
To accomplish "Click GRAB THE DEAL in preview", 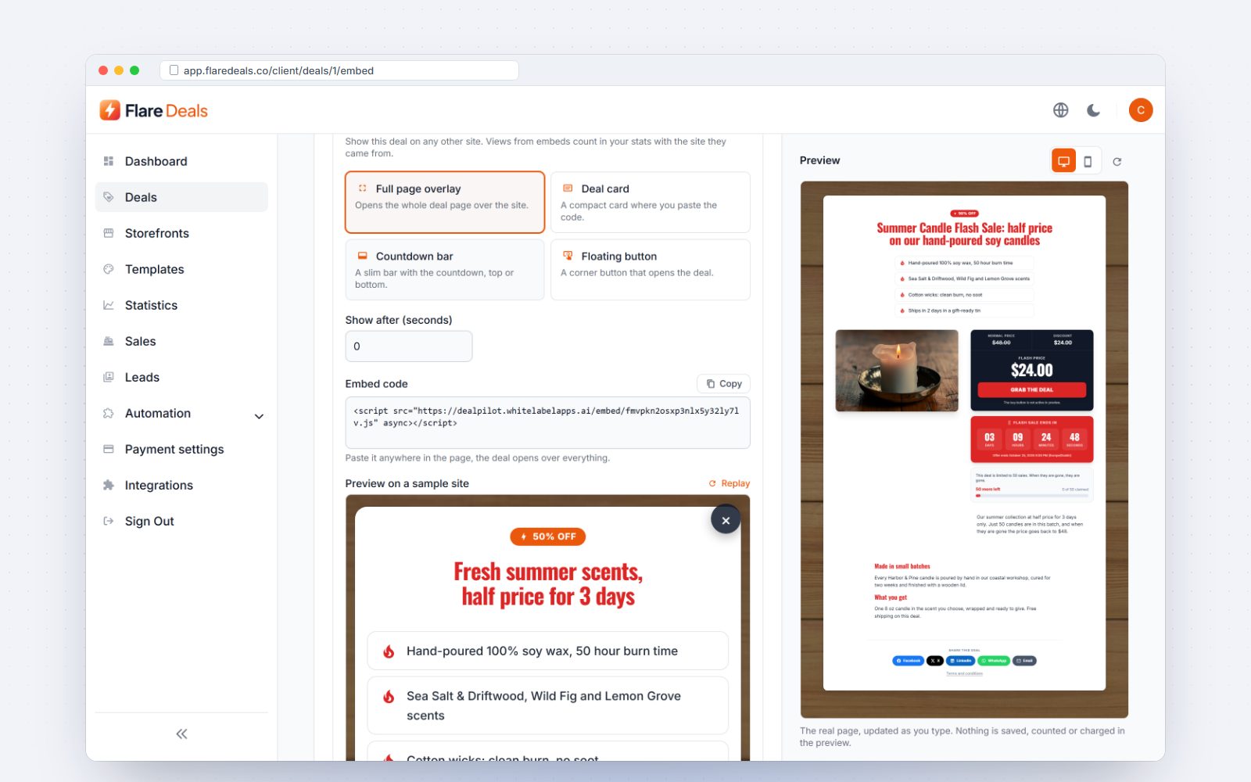I will coord(1032,389).
